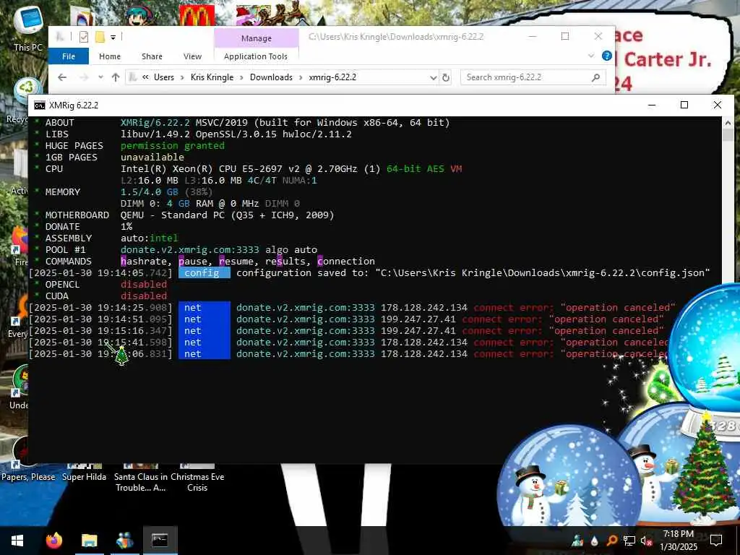Minimize the XMRig console window
The image size is (740, 555).
click(652, 106)
